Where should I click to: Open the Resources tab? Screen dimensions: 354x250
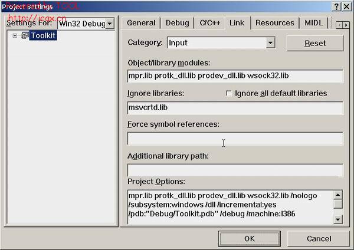click(275, 23)
